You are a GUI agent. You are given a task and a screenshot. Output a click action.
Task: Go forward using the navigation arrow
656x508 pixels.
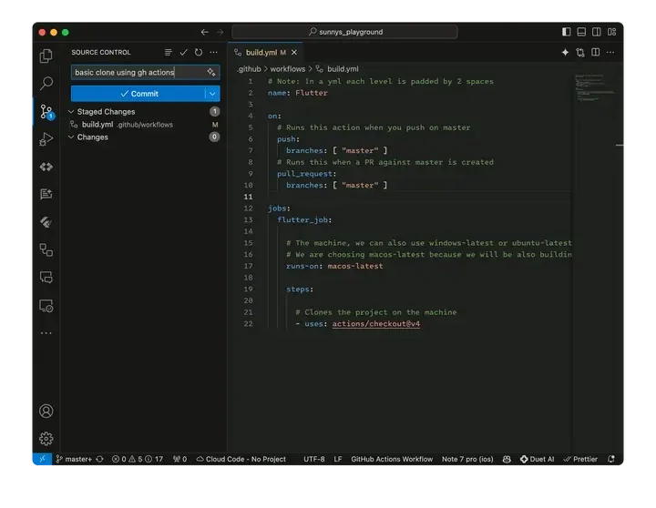tap(220, 32)
